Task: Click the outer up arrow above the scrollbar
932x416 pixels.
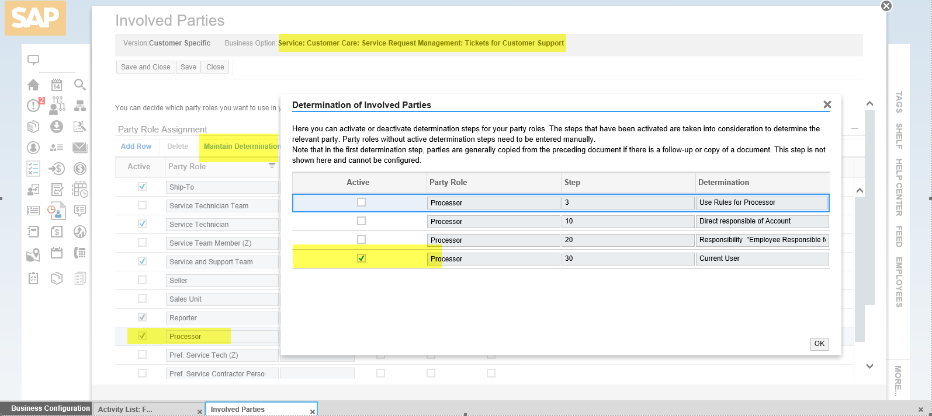Action: (869, 104)
